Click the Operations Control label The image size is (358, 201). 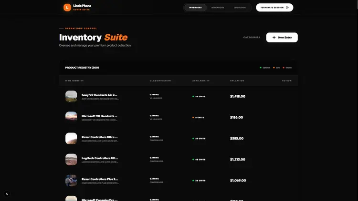click(81, 29)
